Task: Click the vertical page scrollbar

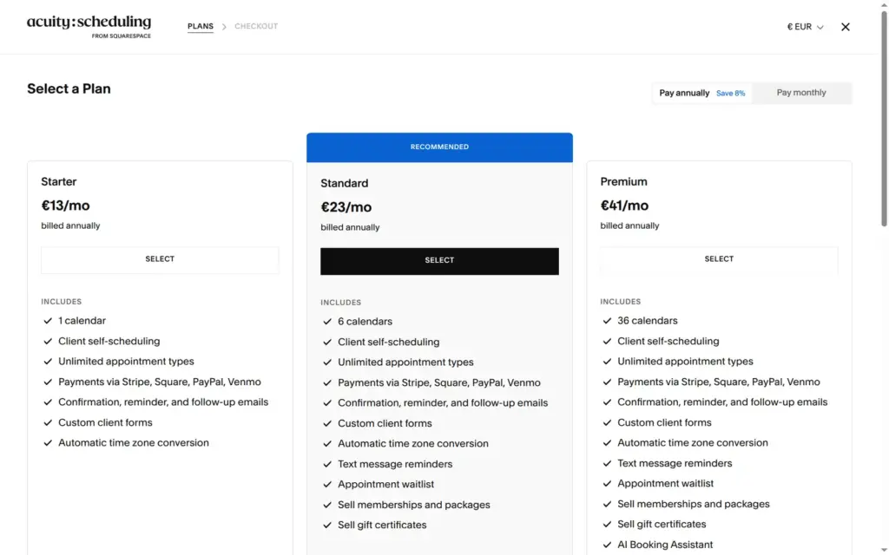Action: 883,120
